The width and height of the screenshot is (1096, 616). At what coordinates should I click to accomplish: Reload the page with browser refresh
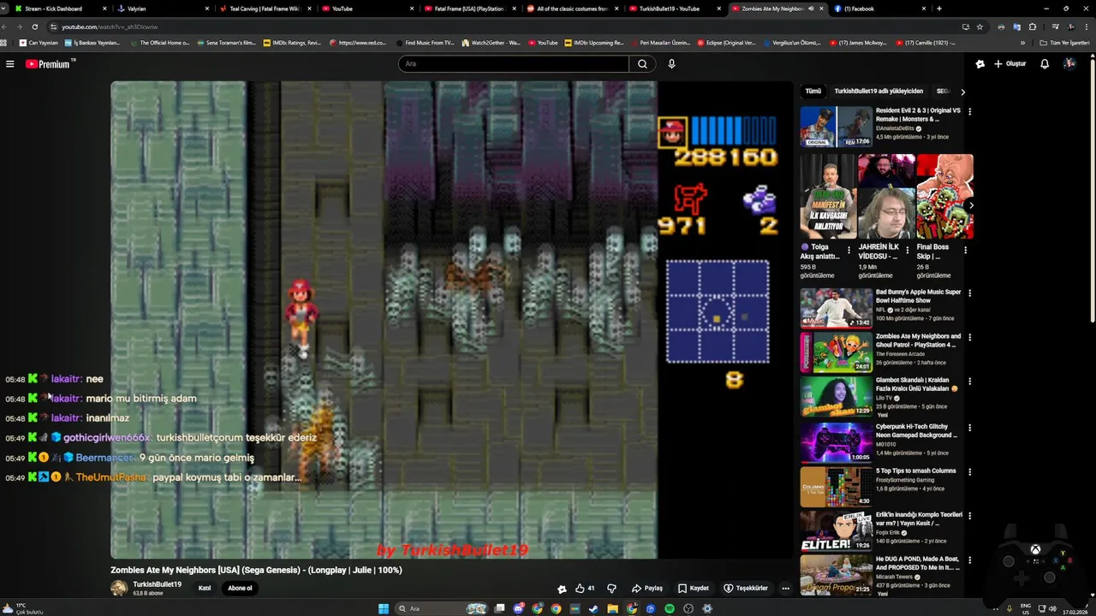[35, 27]
